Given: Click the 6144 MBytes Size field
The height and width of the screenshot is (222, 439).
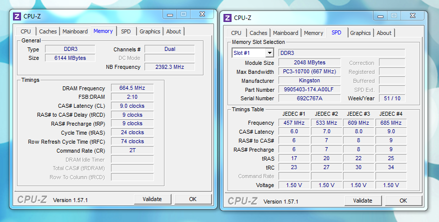Looking at the screenshot, I should (x=70, y=58).
